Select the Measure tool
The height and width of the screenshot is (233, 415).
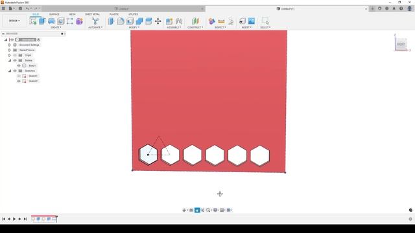[221, 21]
